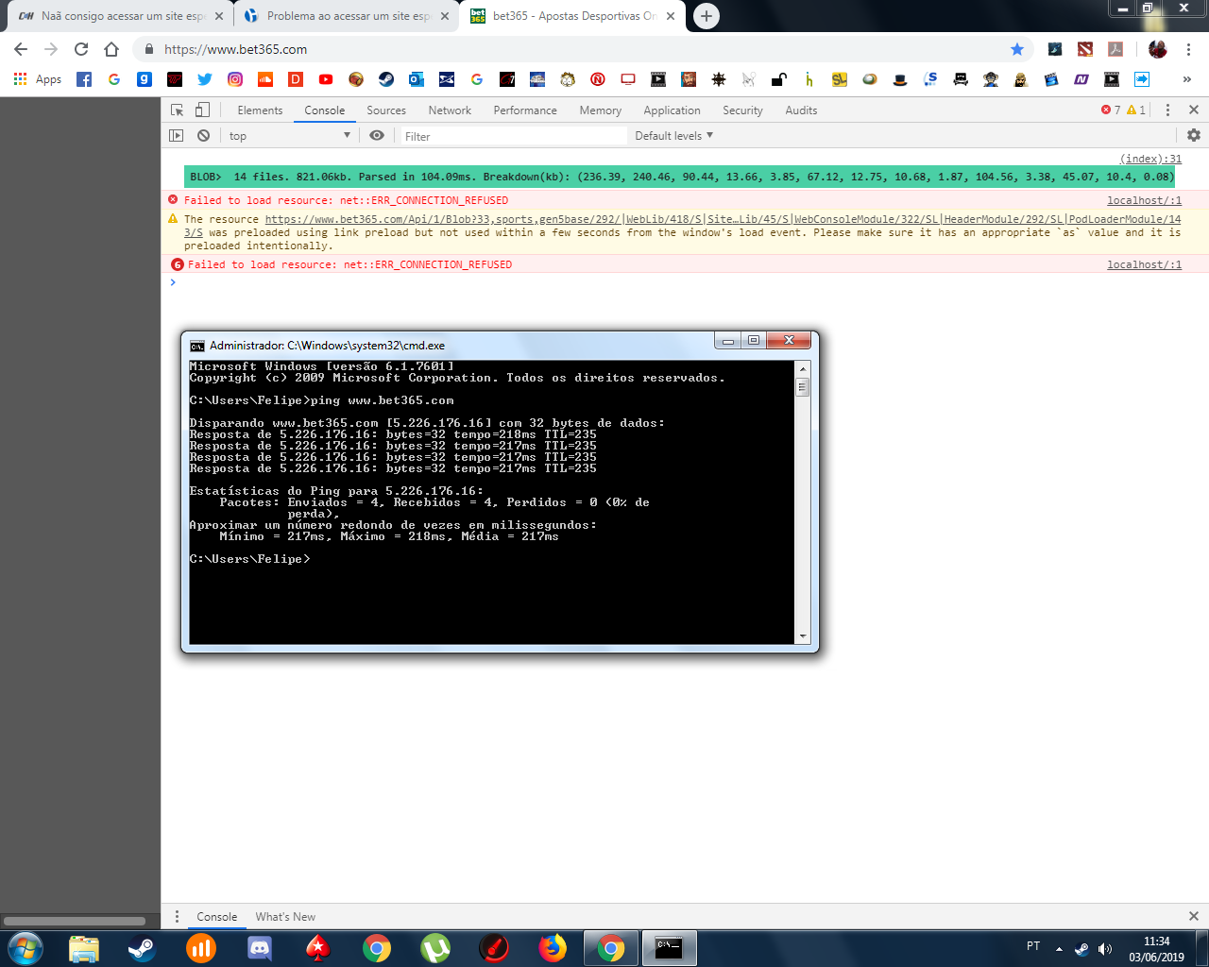Open DevTools three-dot customize menu
Screen dimensions: 1209x967
(x=1167, y=110)
